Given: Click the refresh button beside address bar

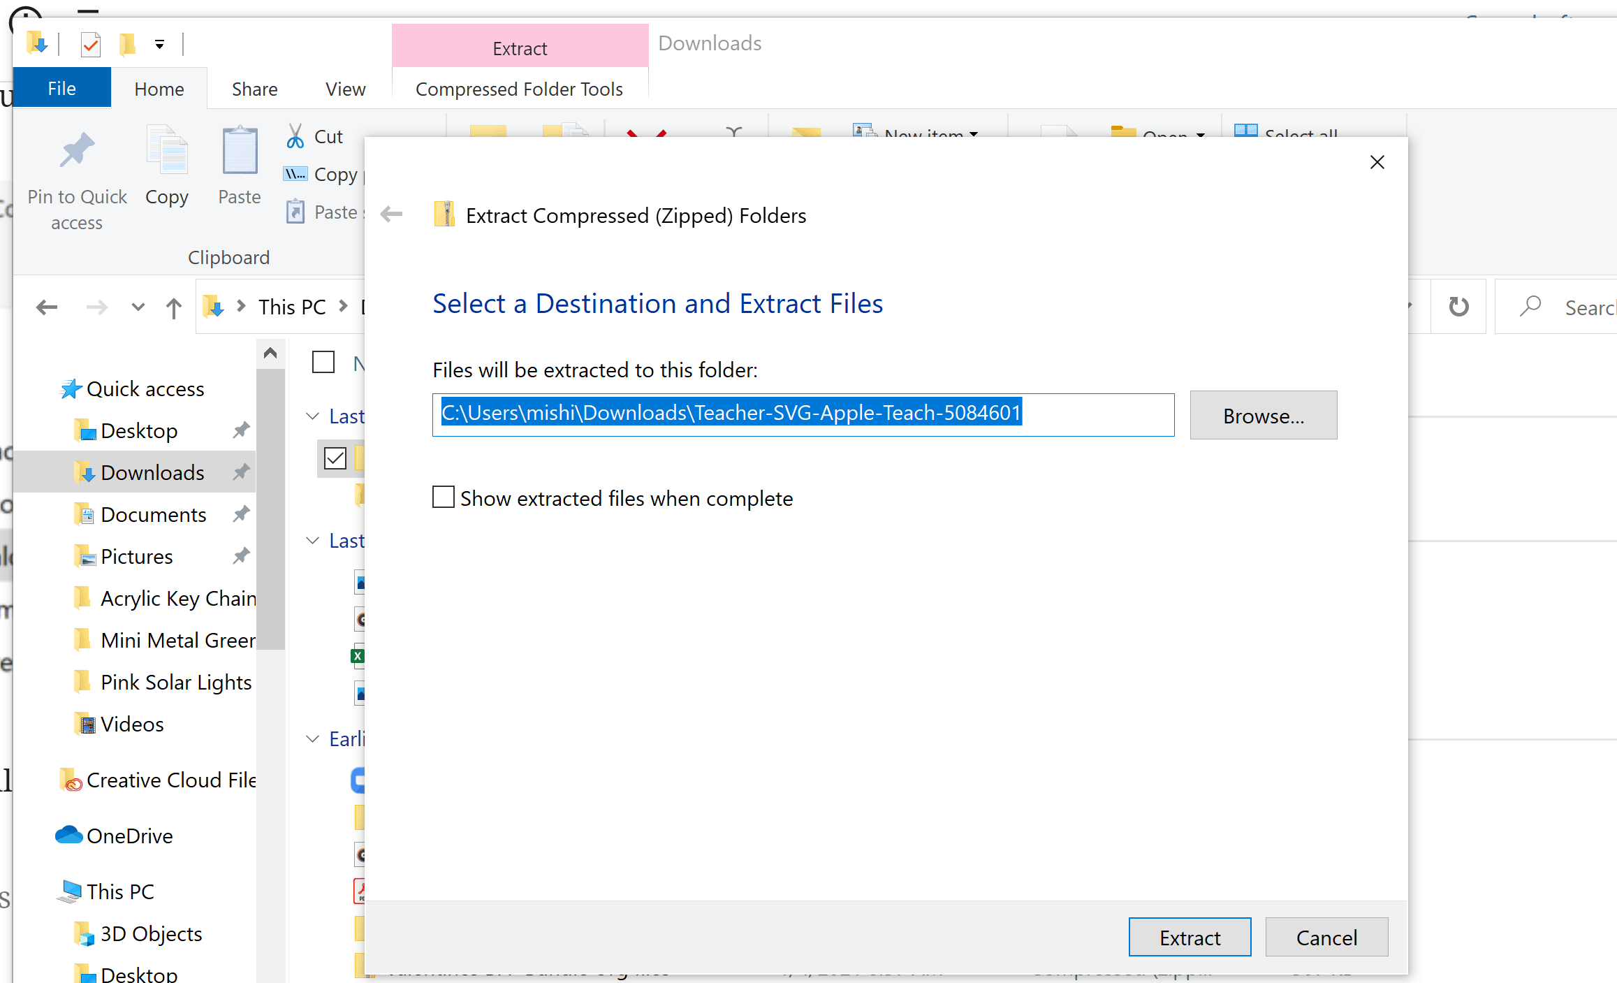Looking at the screenshot, I should point(1458,307).
